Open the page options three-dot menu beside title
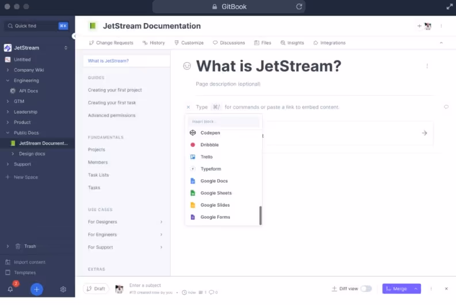This screenshot has height=305, width=456. (427, 66)
